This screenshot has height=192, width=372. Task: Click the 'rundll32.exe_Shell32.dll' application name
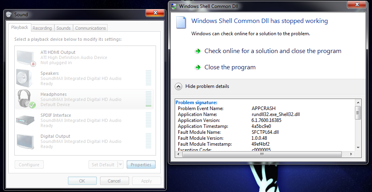tap(276, 114)
